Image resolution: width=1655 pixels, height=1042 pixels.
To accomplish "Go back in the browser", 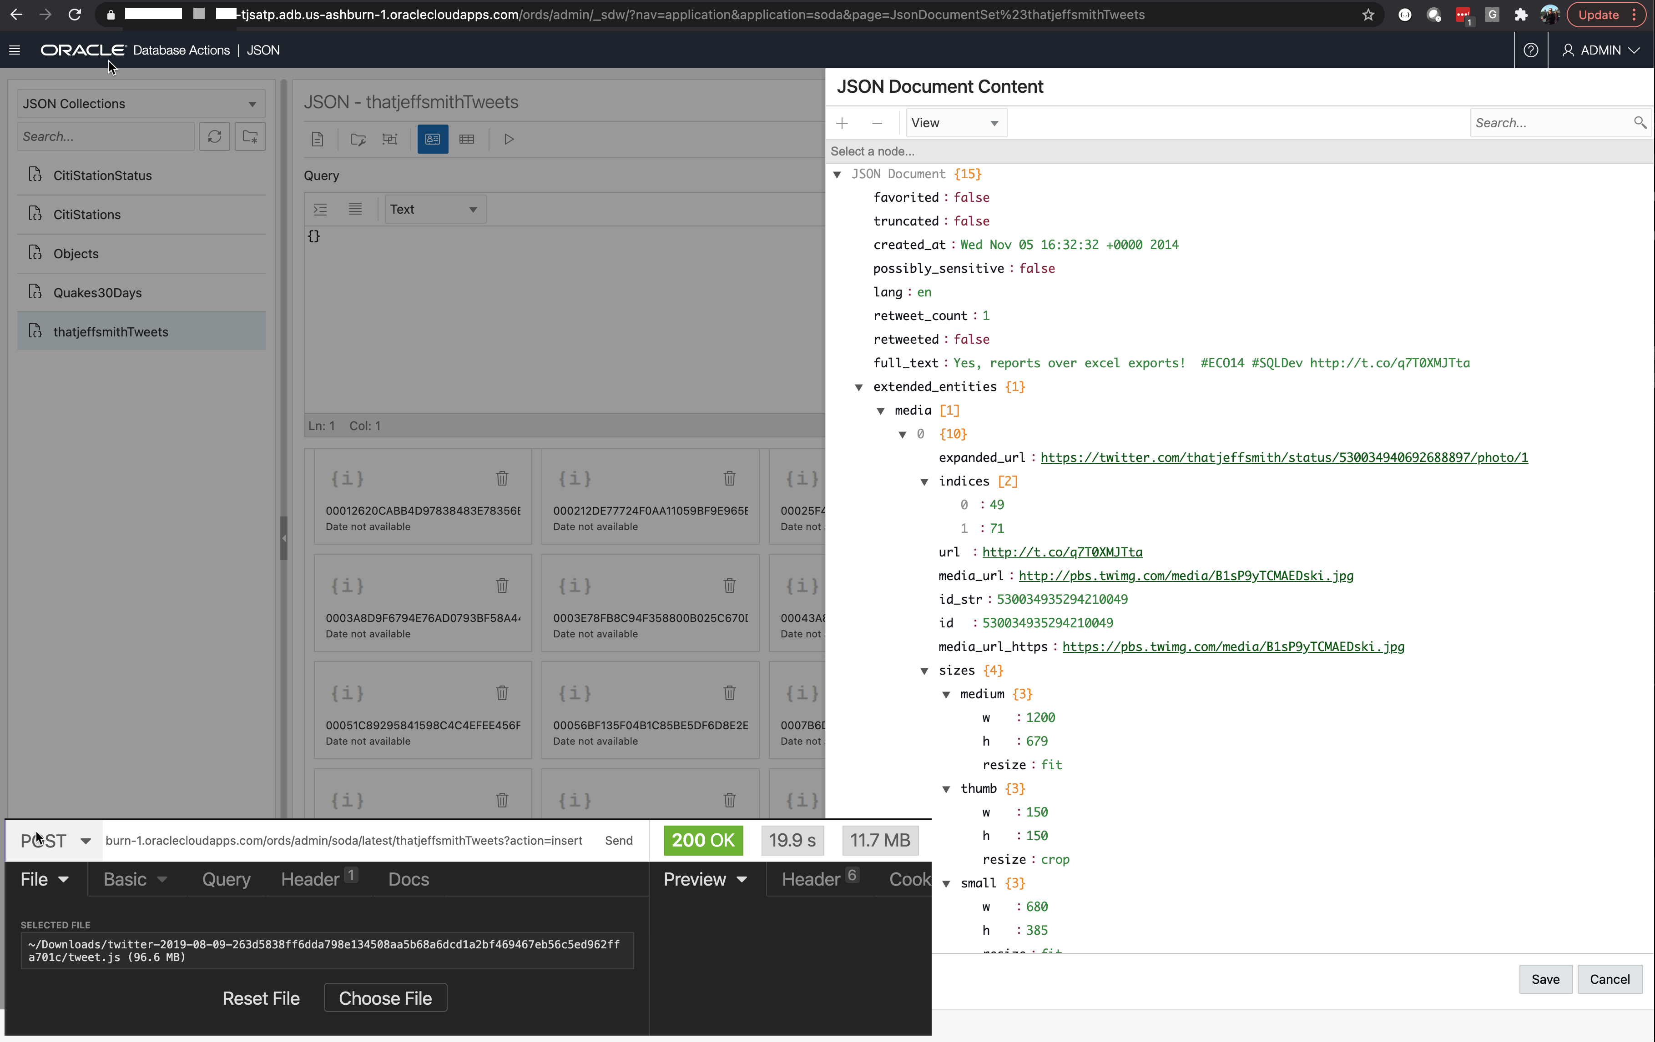I will point(16,15).
